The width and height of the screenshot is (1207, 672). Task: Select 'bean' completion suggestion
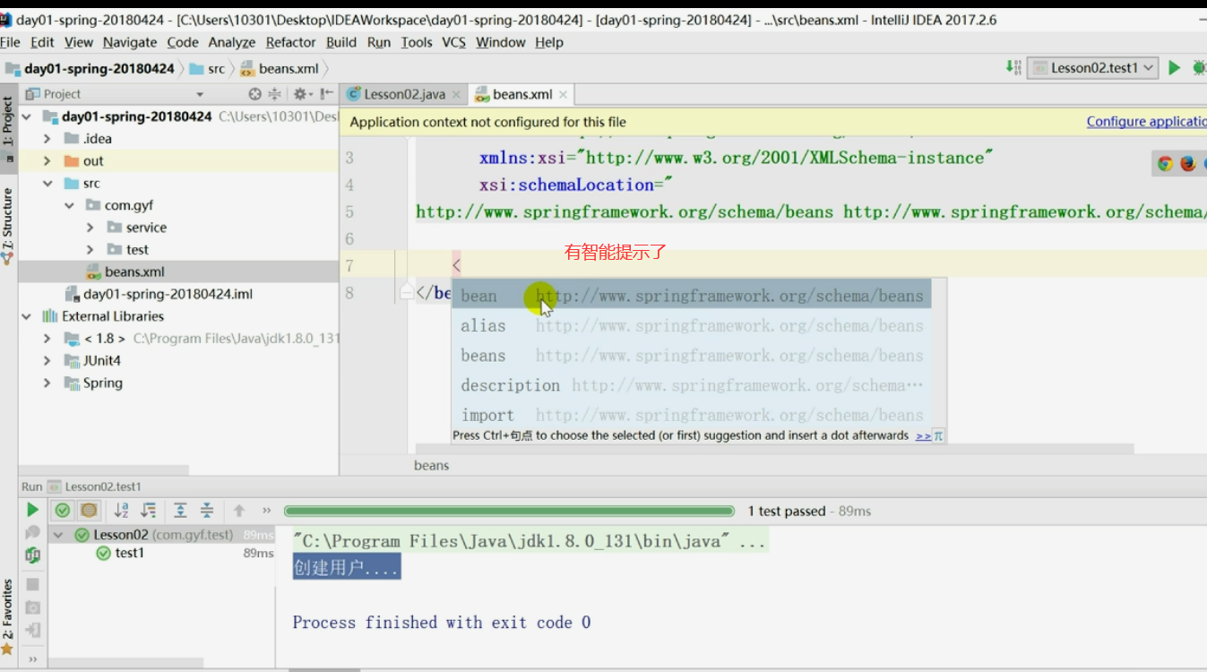tap(691, 295)
